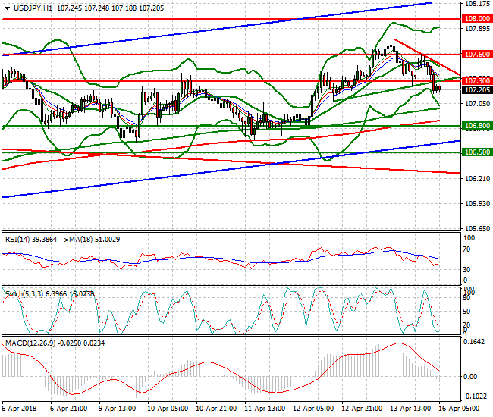Click the 107.600 red price level label
The height and width of the screenshot is (417, 493).
(x=477, y=55)
